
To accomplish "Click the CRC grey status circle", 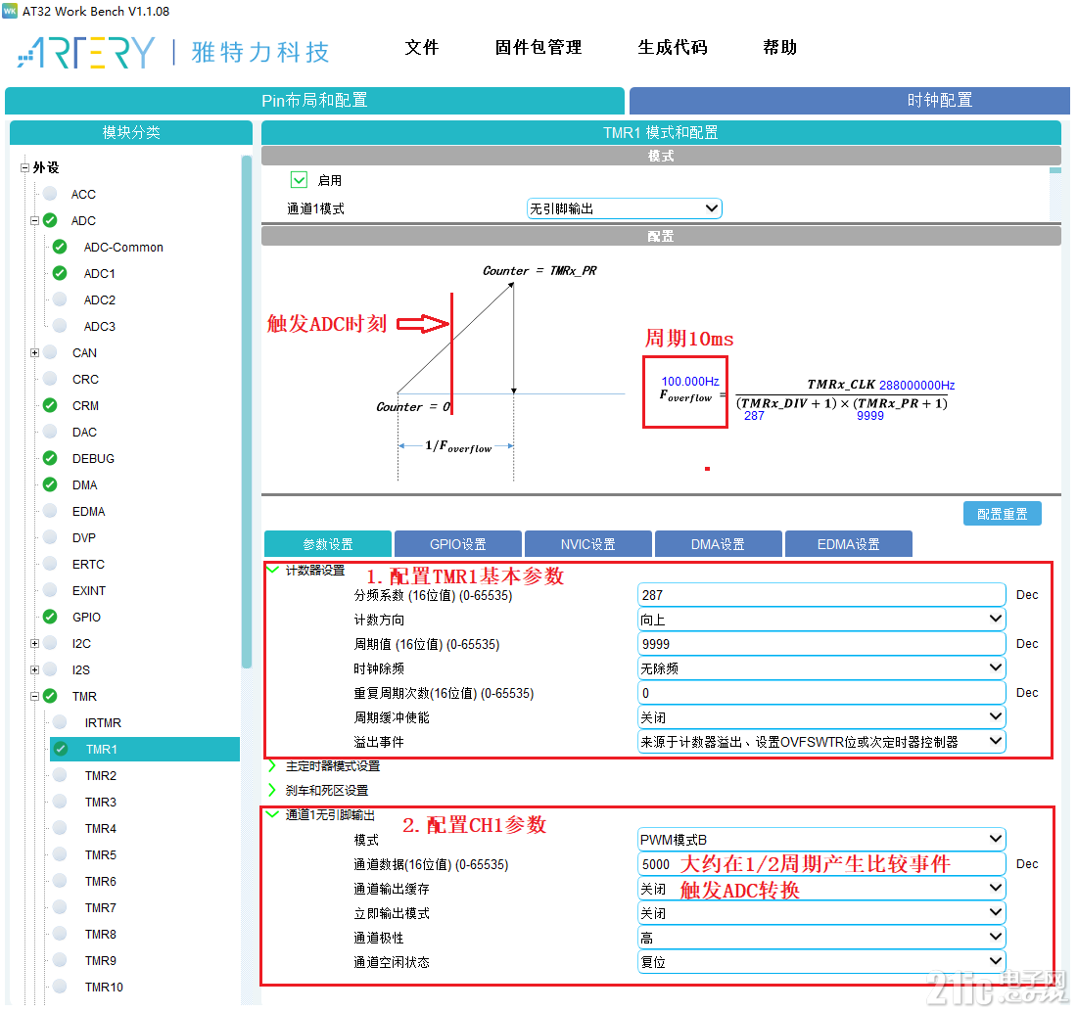I will click(50, 379).
